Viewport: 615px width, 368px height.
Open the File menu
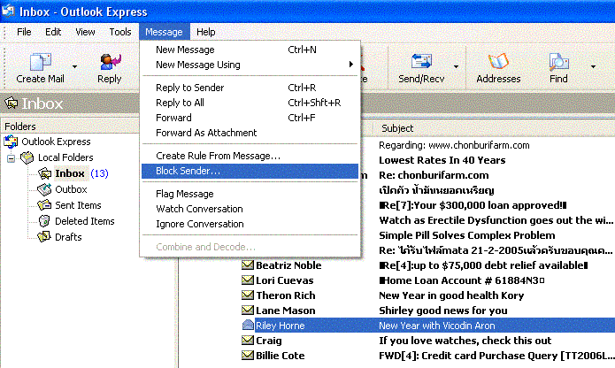pos(24,32)
